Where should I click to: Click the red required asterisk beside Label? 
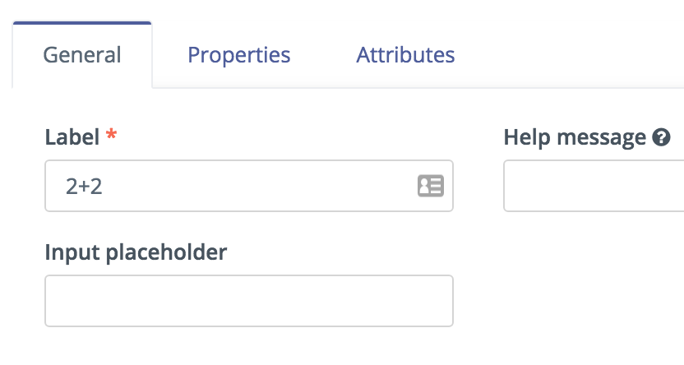pos(111,134)
